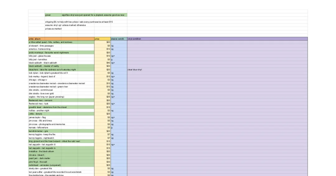Click the 'signifies vinyl was just opened' note

click(x=93, y=15)
